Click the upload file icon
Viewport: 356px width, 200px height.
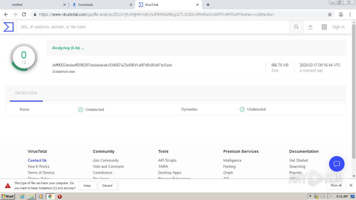(x=310, y=27)
